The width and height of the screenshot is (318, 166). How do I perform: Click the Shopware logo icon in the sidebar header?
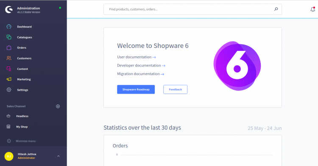(9, 9)
